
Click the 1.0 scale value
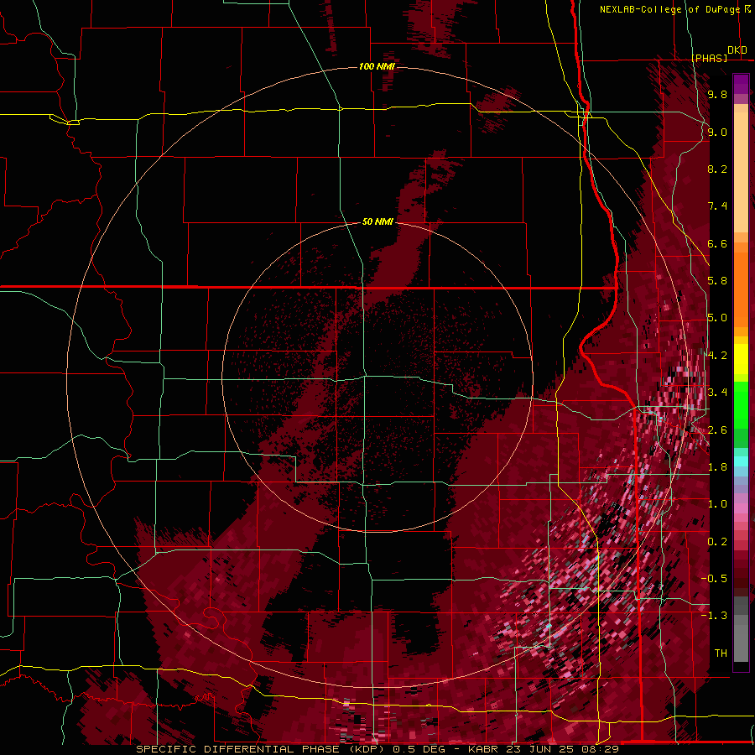click(x=717, y=504)
